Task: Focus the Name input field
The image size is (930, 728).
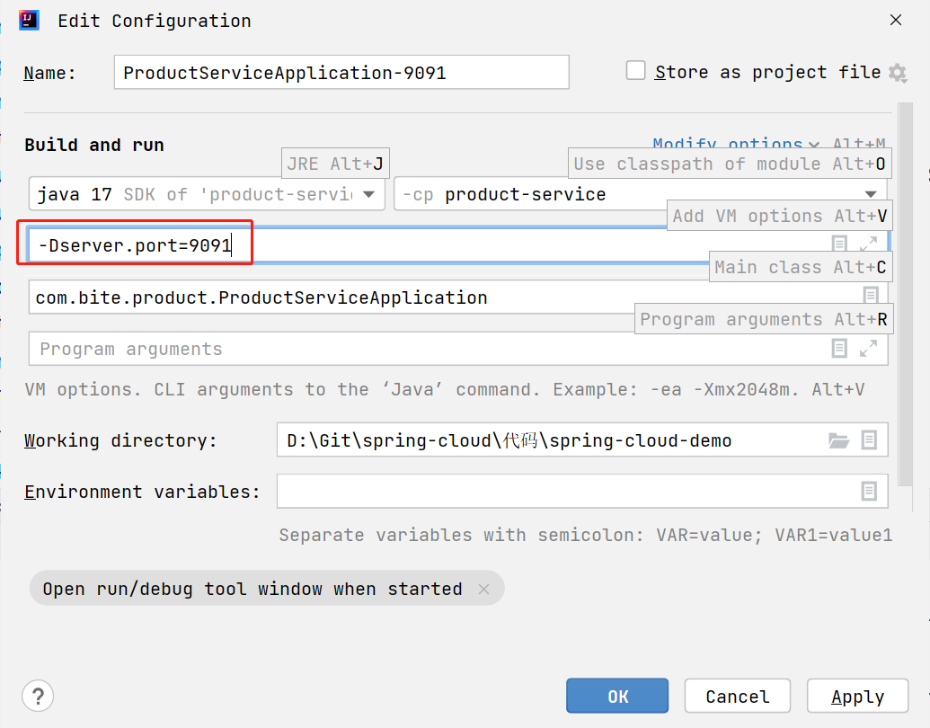Action: pos(341,73)
